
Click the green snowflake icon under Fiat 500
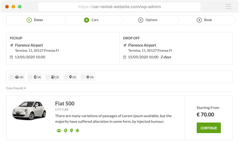77,130
